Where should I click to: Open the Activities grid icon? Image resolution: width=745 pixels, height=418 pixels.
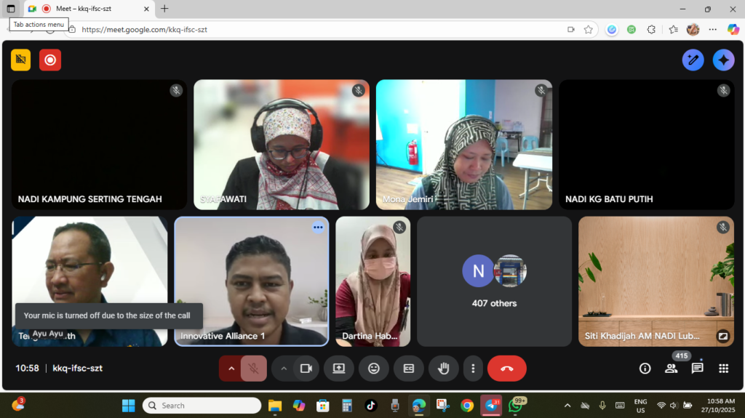point(723,369)
